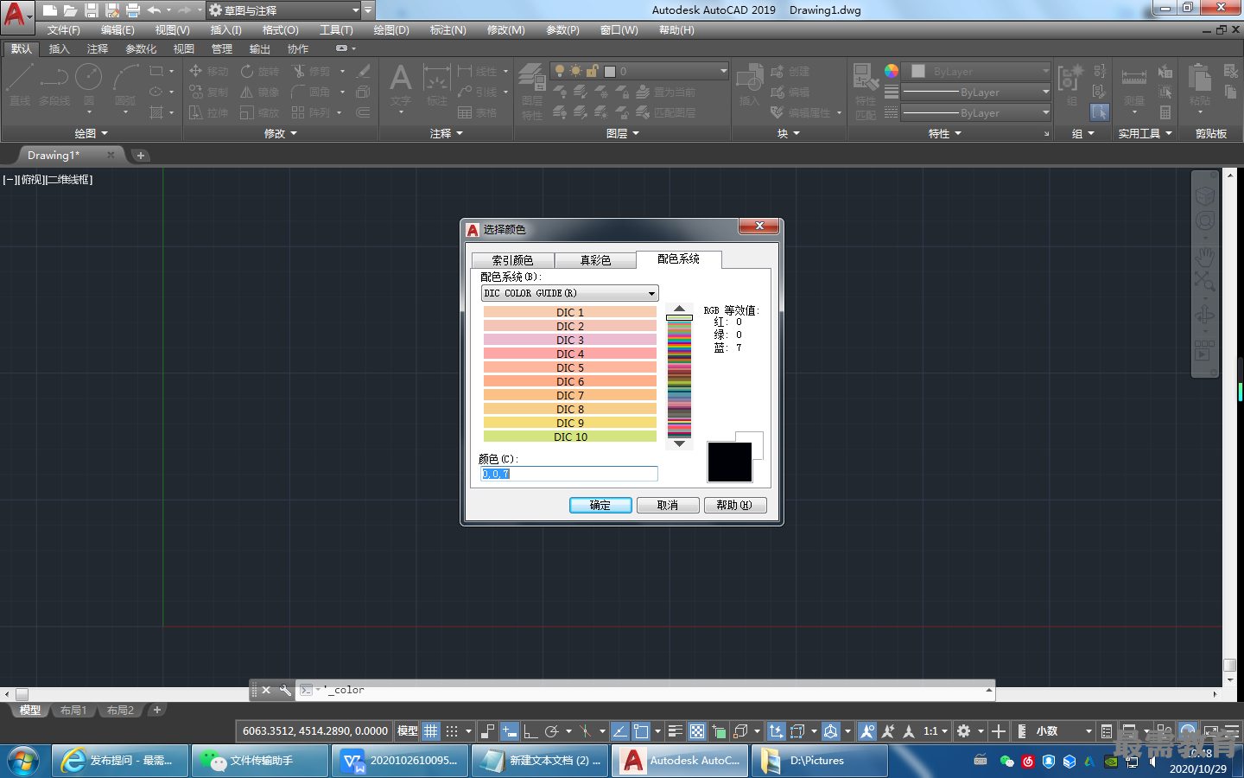Select the DIC 10 color swatch

click(570, 437)
